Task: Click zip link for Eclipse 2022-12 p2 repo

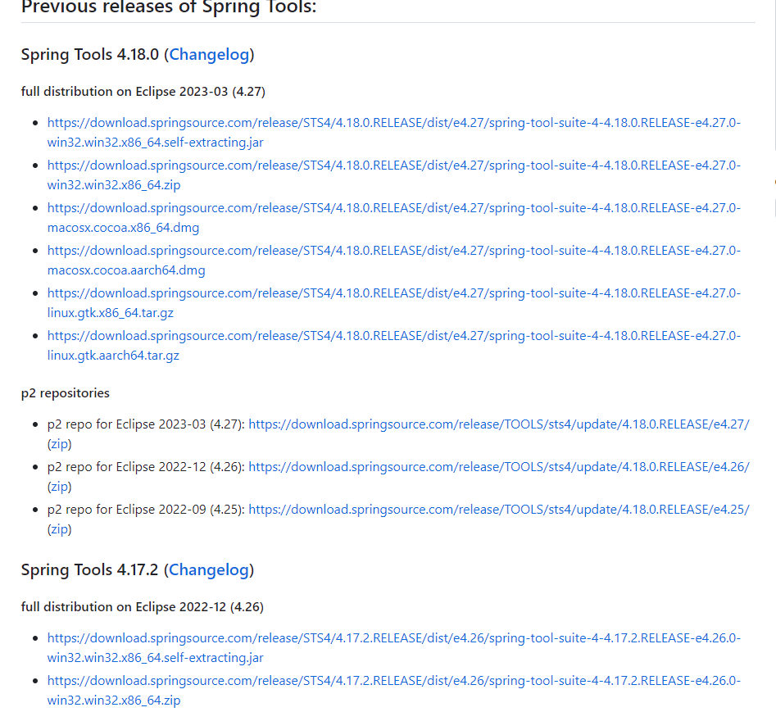Action: [x=59, y=487]
